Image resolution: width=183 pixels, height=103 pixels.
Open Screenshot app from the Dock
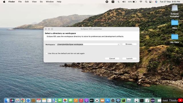coord(97,100)
